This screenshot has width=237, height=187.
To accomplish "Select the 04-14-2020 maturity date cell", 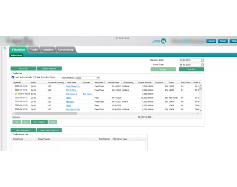I will point(116,98).
